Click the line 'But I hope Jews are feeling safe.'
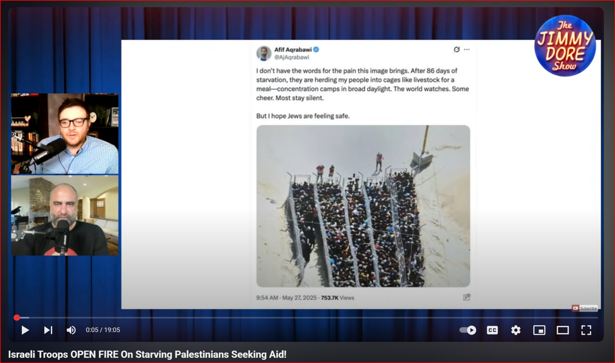 click(303, 116)
